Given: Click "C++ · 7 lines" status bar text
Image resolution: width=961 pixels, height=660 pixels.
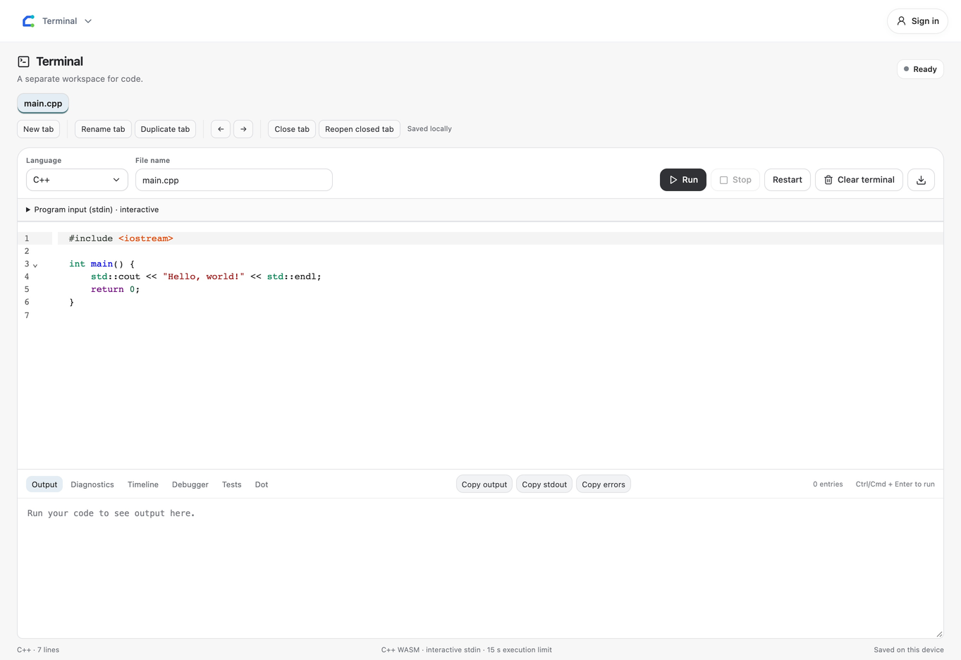Looking at the screenshot, I should click(x=38, y=650).
